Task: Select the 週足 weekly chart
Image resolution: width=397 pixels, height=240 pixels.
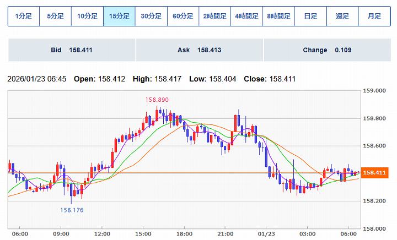Action: 342,17
